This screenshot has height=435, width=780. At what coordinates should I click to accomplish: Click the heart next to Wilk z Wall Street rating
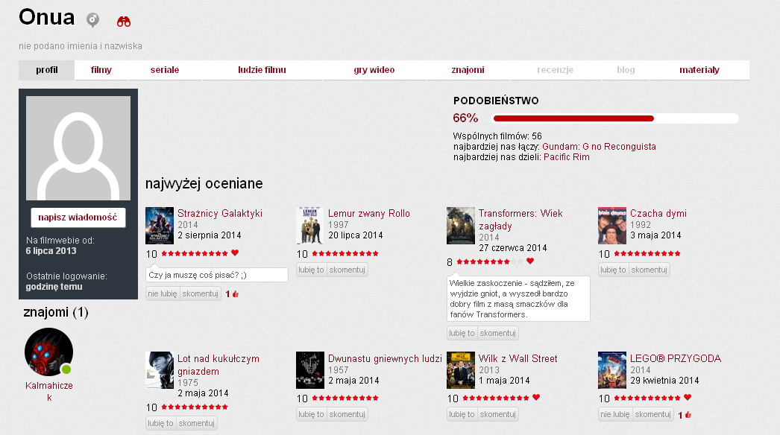click(x=536, y=399)
